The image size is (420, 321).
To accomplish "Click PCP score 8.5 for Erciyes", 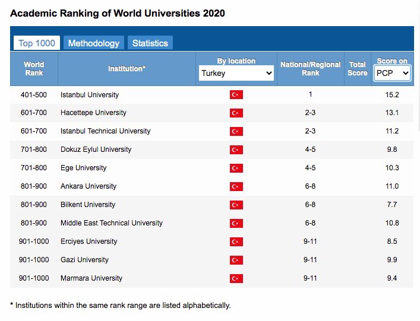I will tap(392, 241).
